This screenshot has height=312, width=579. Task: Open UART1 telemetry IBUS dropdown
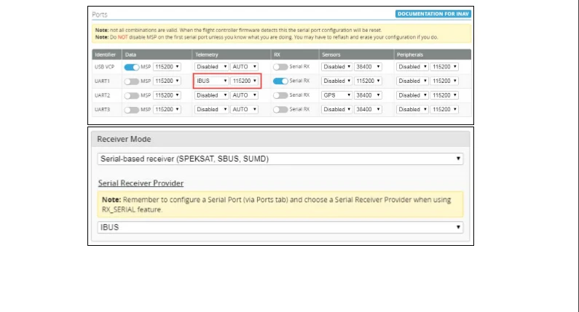[212, 81]
